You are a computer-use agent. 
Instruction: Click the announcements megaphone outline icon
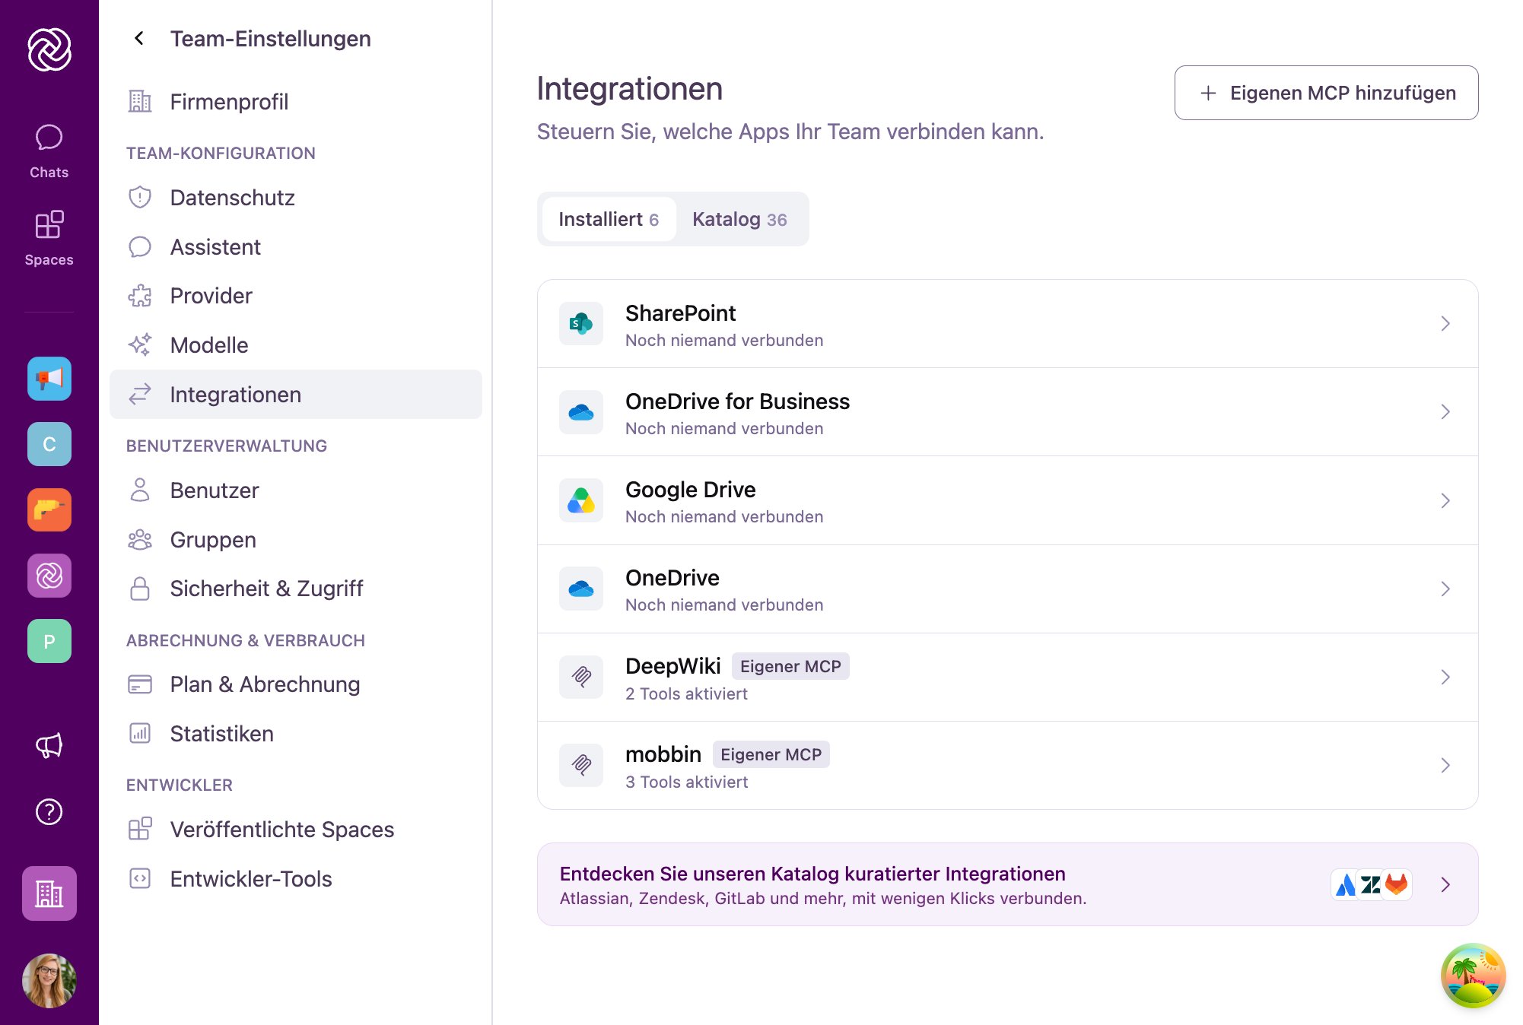coord(49,745)
